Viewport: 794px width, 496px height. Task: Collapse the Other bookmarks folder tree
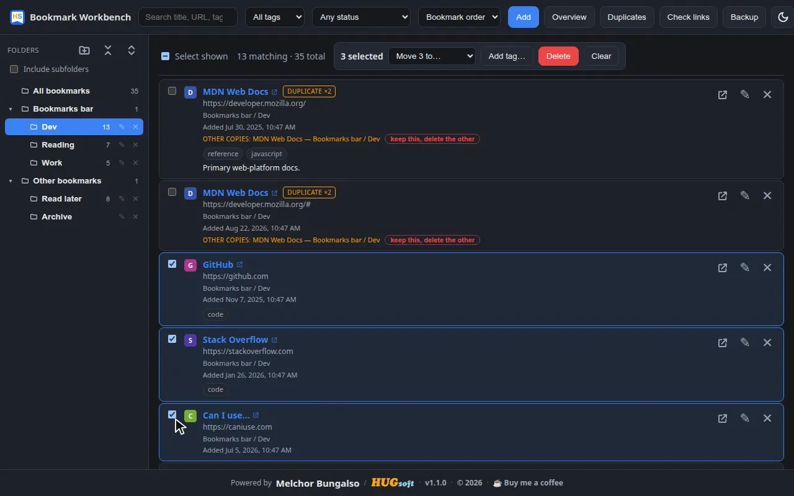point(11,181)
